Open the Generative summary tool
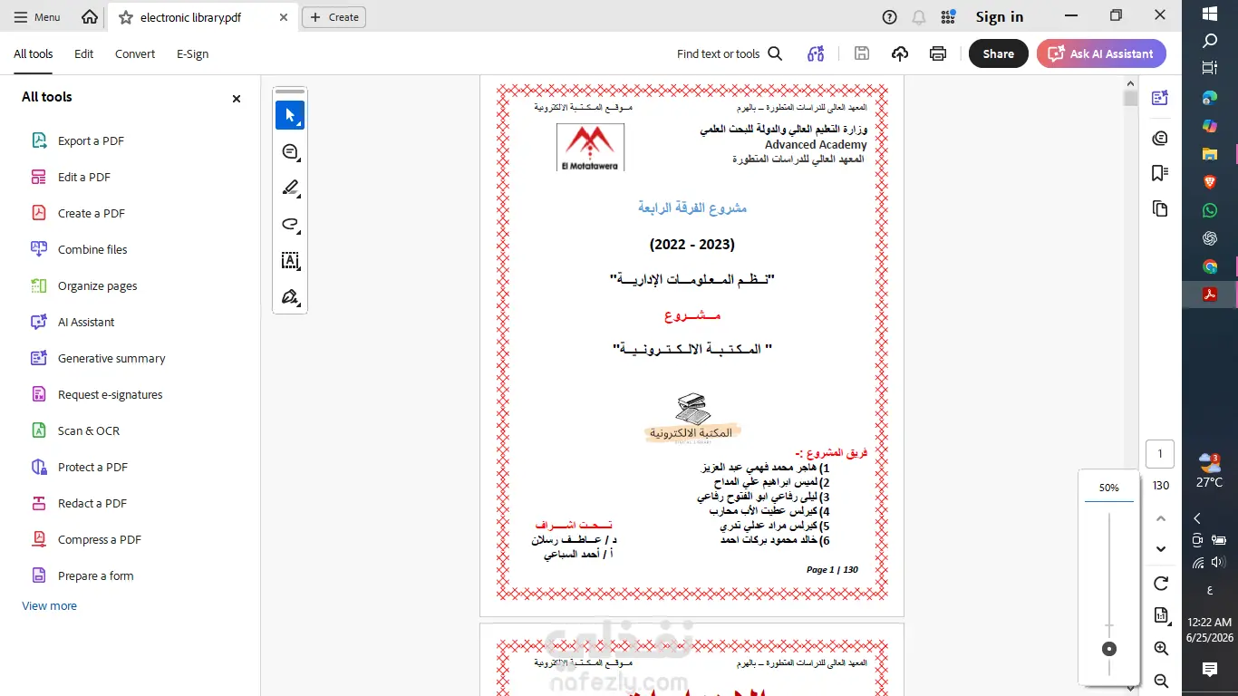This screenshot has width=1238, height=696. coord(111,358)
